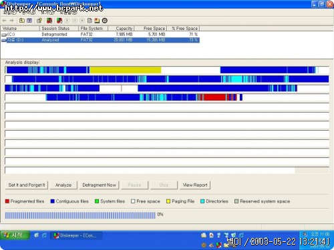Sort by the Capacity column header

click(x=121, y=29)
